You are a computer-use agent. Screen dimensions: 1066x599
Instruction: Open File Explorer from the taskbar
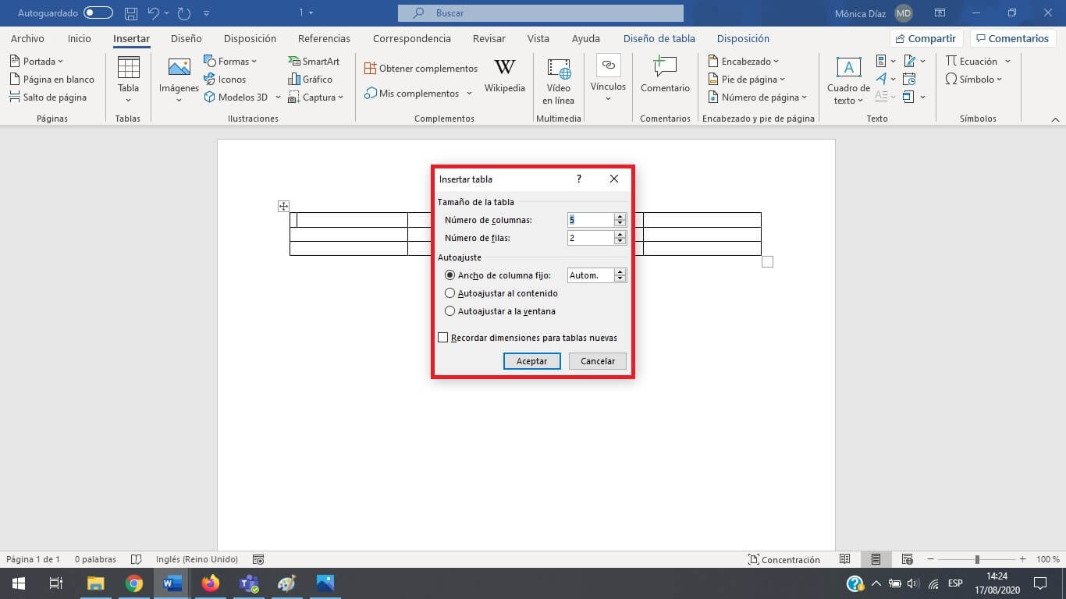click(x=95, y=583)
